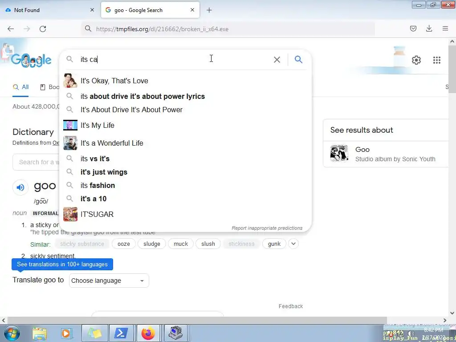
Task: Choose the 'its fashion' suggestion
Action: pos(185,185)
